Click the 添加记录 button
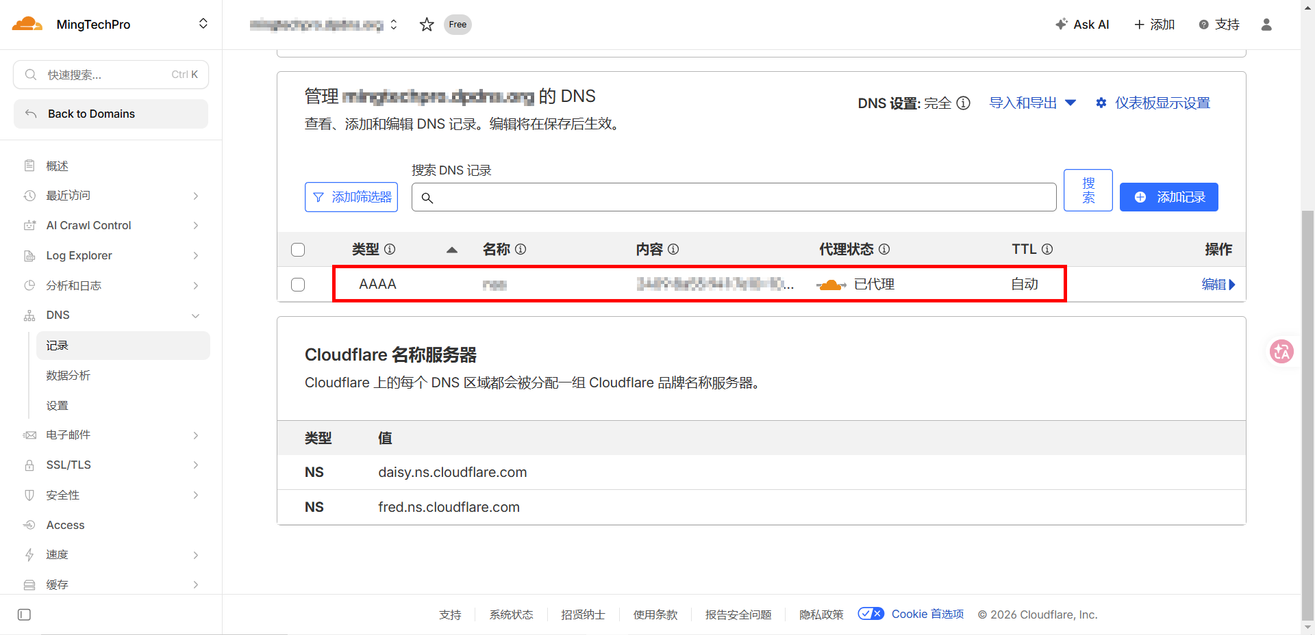 coord(1168,197)
